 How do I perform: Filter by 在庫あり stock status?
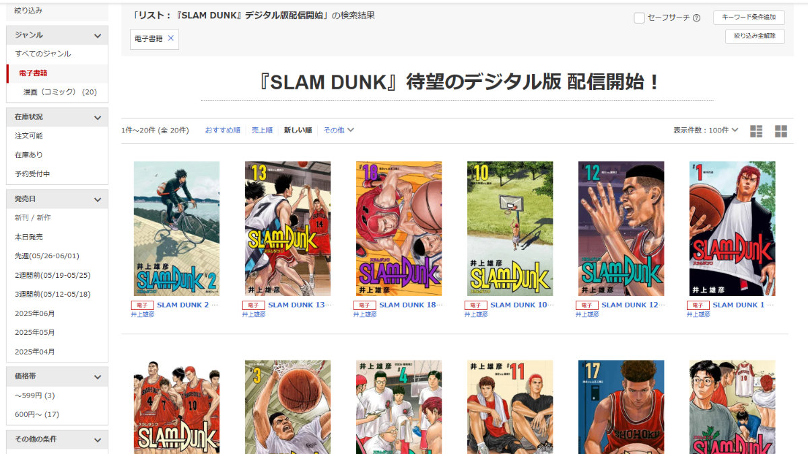(29, 155)
